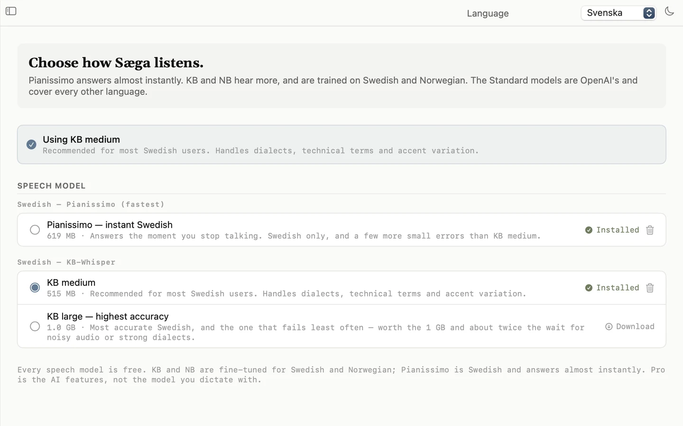Viewport: 683px width, 426px height.
Task: Click the banner subtitle under "Using KB medium"
Action: pyautogui.click(x=261, y=151)
